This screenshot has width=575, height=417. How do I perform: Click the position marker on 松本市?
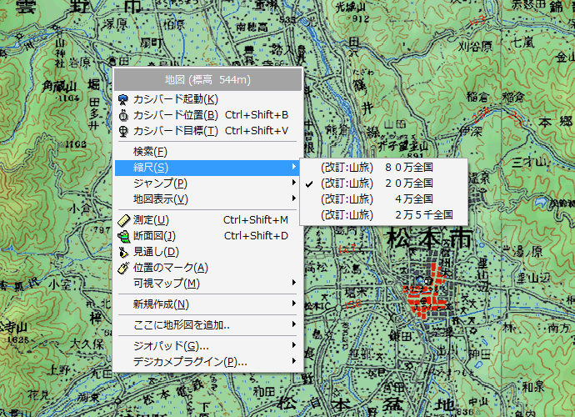click(427, 281)
